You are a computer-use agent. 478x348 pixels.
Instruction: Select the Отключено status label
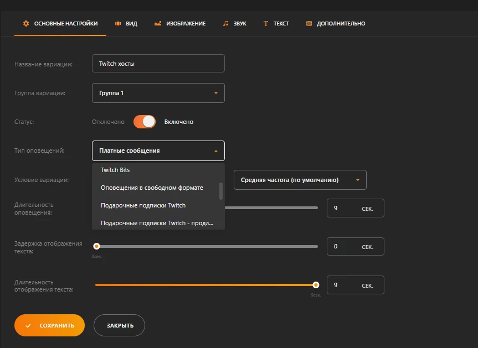point(108,122)
